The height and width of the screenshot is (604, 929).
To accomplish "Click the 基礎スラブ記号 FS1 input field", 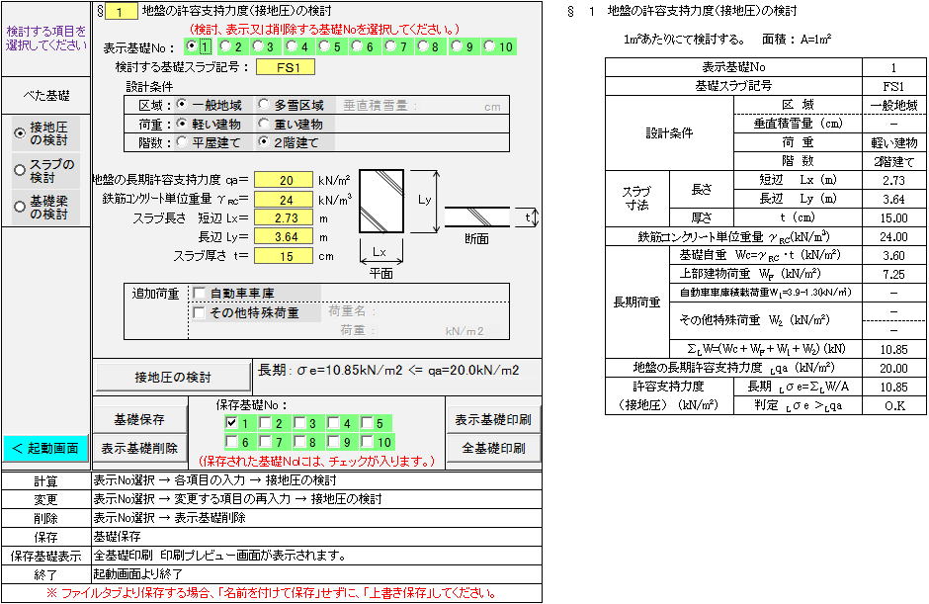I will click(285, 68).
